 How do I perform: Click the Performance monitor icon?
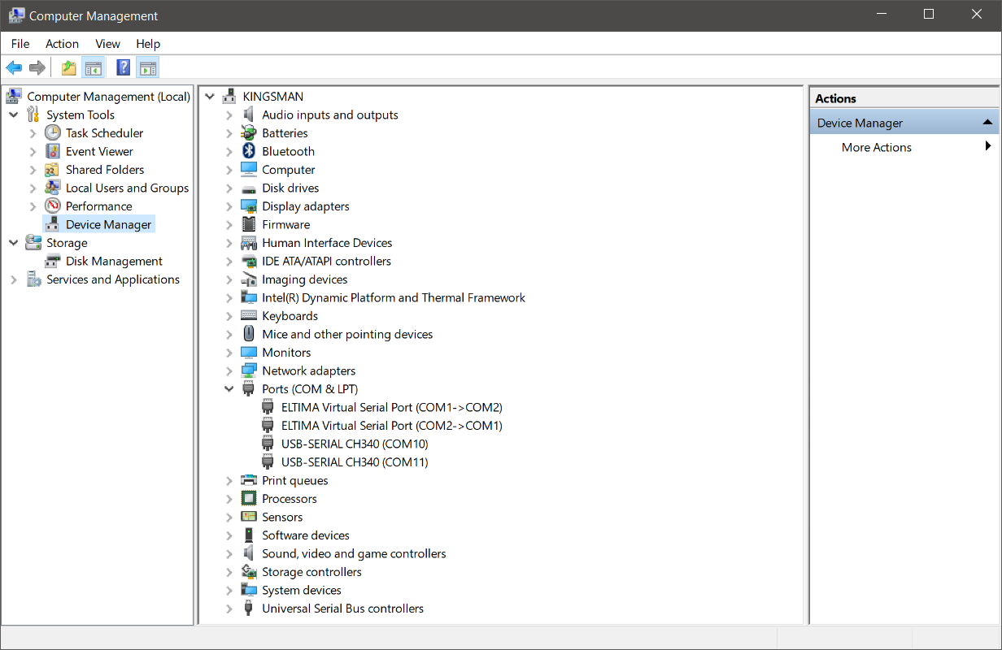point(53,206)
